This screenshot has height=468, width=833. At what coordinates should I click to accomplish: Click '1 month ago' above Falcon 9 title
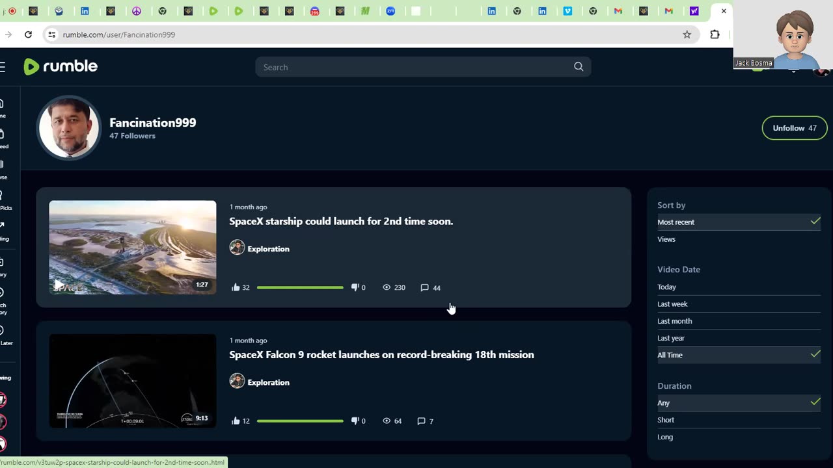248,340
